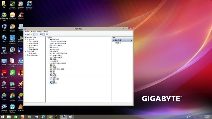Open the Advanced SystemCare desktop icon
The height and width of the screenshot is (119, 212).
pos(29,5)
